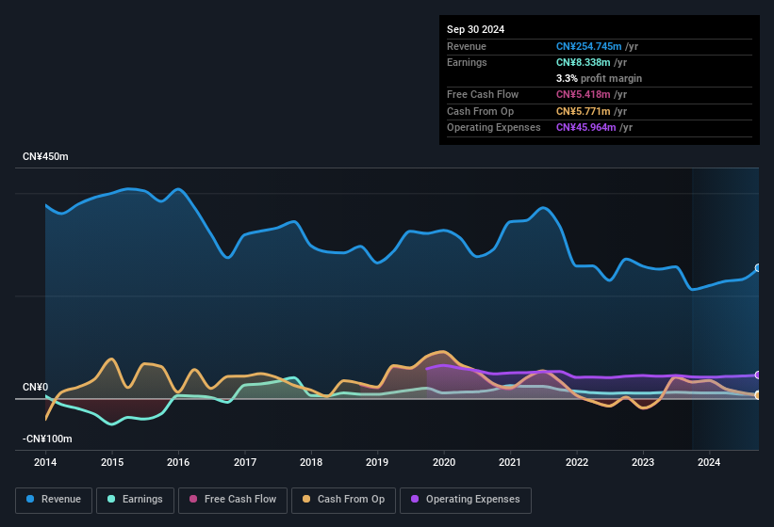This screenshot has width=774, height=527.
Task: Click the -CN¥100m y-axis label
Action: [x=47, y=439]
